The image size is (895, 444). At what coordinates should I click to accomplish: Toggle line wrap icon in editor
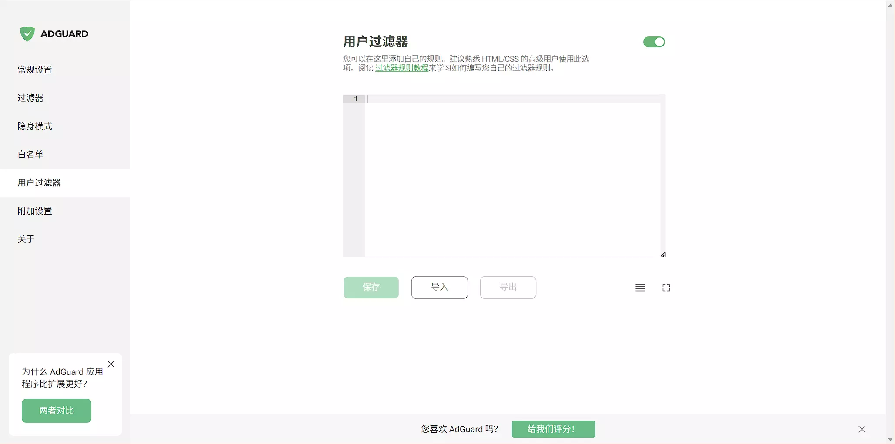click(x=640, y=288)
